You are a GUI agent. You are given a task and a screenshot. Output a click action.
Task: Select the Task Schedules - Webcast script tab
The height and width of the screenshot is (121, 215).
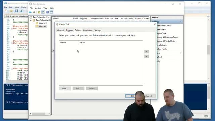point(16,16)
